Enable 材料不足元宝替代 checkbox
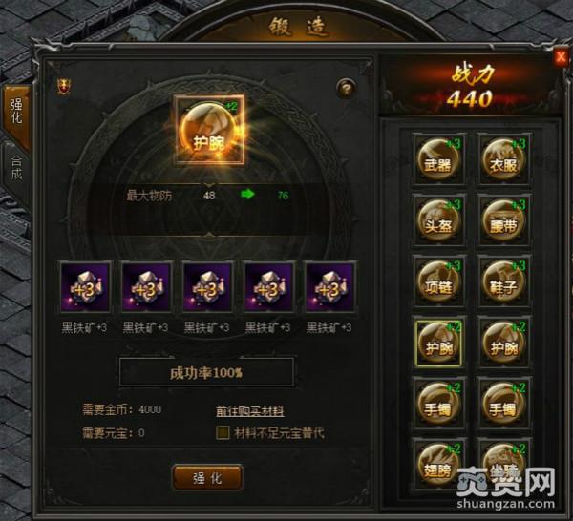The image size is (573, 521). (223, 432)
